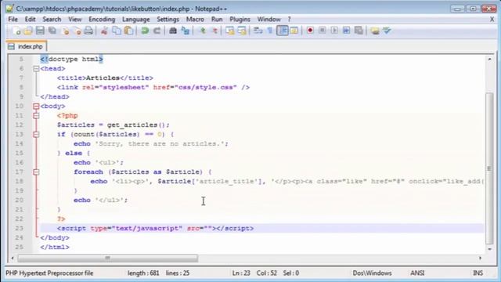Copy selection using the Copy icon
Viewport: 501px width, 282px height.
pyautogui.click(x=117, y=31)
